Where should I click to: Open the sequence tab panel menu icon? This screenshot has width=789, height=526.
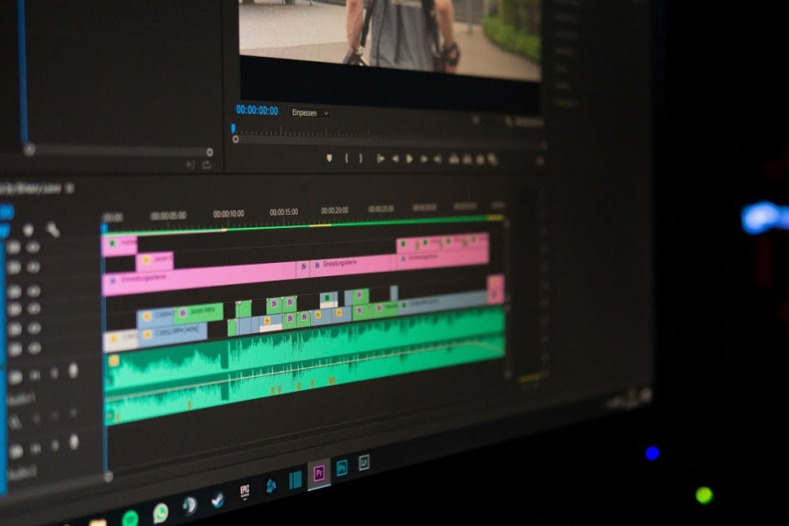point(69,188)
